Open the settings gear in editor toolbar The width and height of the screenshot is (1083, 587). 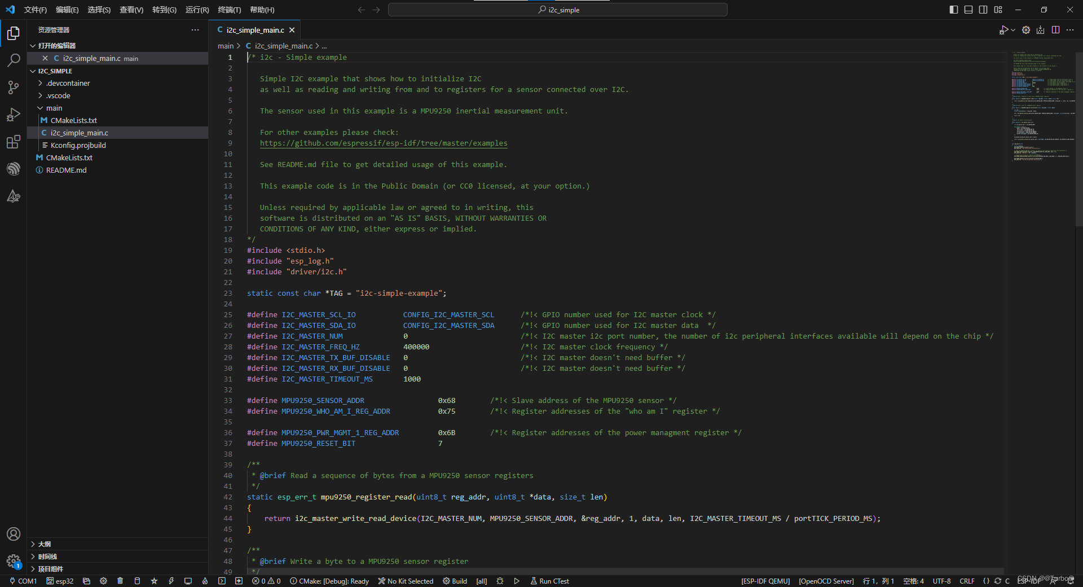pos(1026,30)
